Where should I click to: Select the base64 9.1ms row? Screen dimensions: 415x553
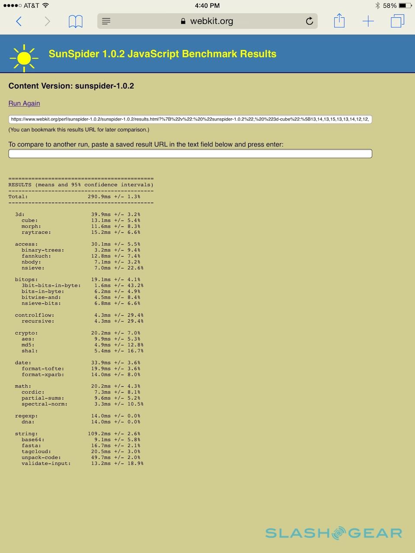point(81,440)
